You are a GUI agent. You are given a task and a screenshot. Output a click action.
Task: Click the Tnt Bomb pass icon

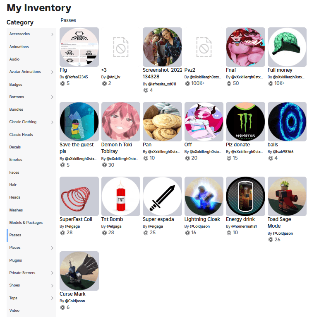tap(121, 196)
